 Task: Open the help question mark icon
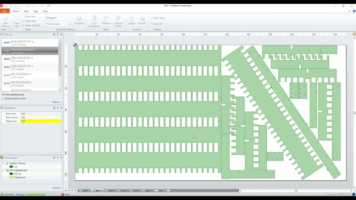pos(354,11)
